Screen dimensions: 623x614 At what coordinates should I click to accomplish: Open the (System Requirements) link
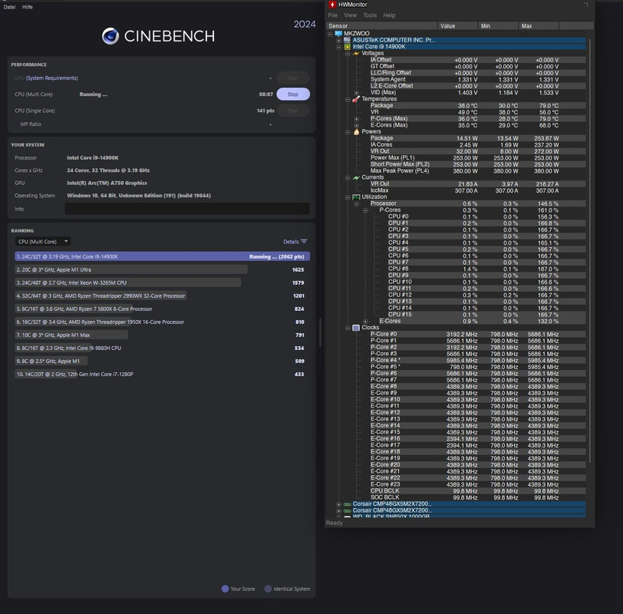click(x=51, y=78)
